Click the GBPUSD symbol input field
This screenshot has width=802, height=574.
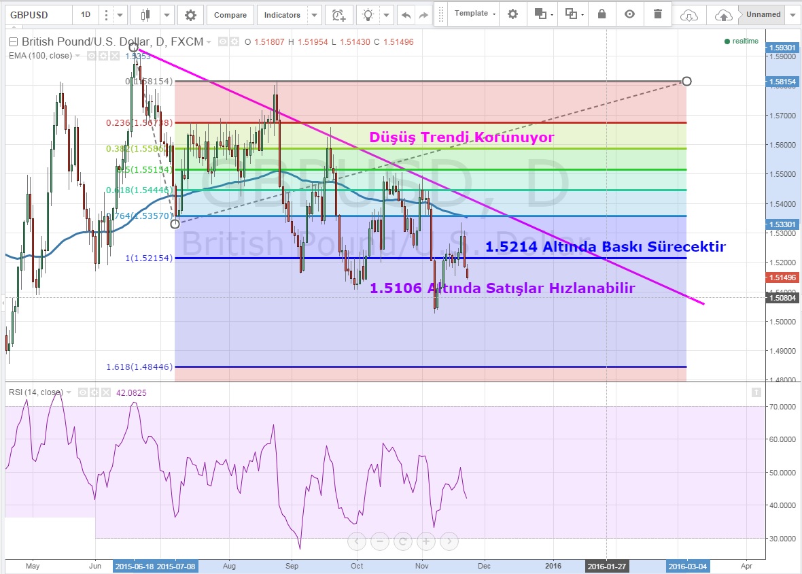(35, 15)
